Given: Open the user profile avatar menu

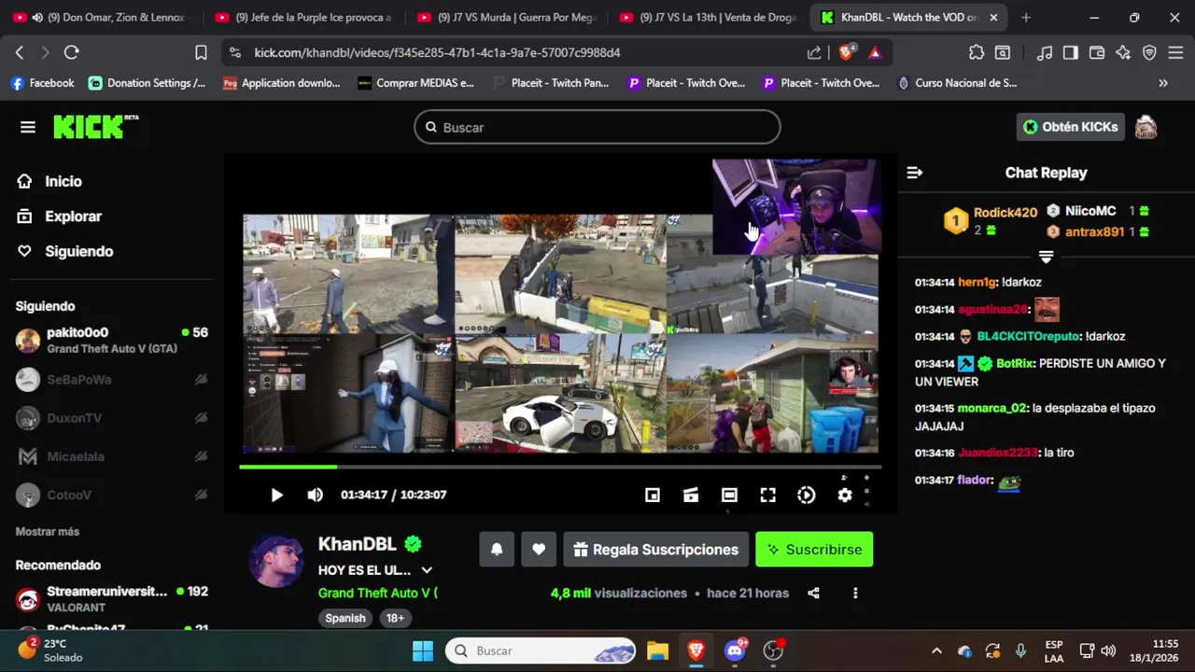Looking at the screenshot, I should [1146, 127].
